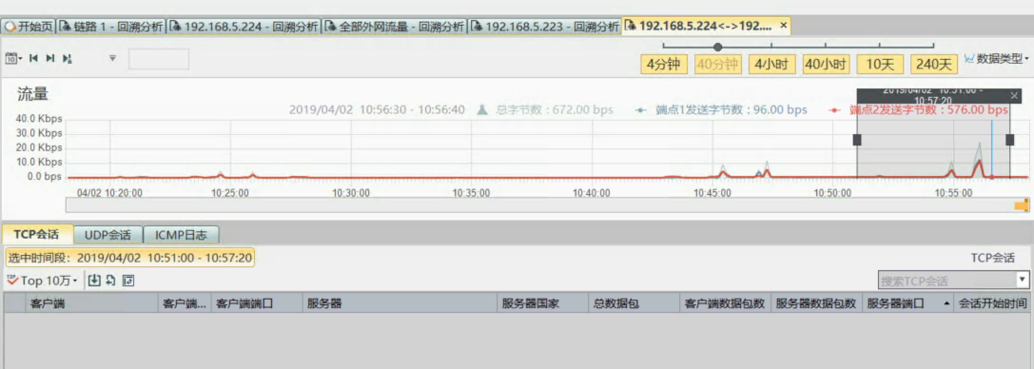Jump to next time window arrow

(50, 58)
